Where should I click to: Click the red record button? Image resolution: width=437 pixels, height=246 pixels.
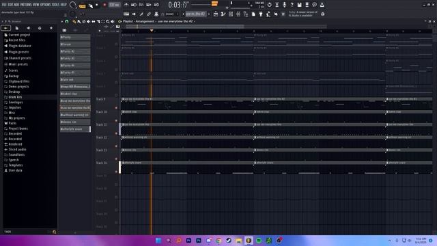(104, 5)
